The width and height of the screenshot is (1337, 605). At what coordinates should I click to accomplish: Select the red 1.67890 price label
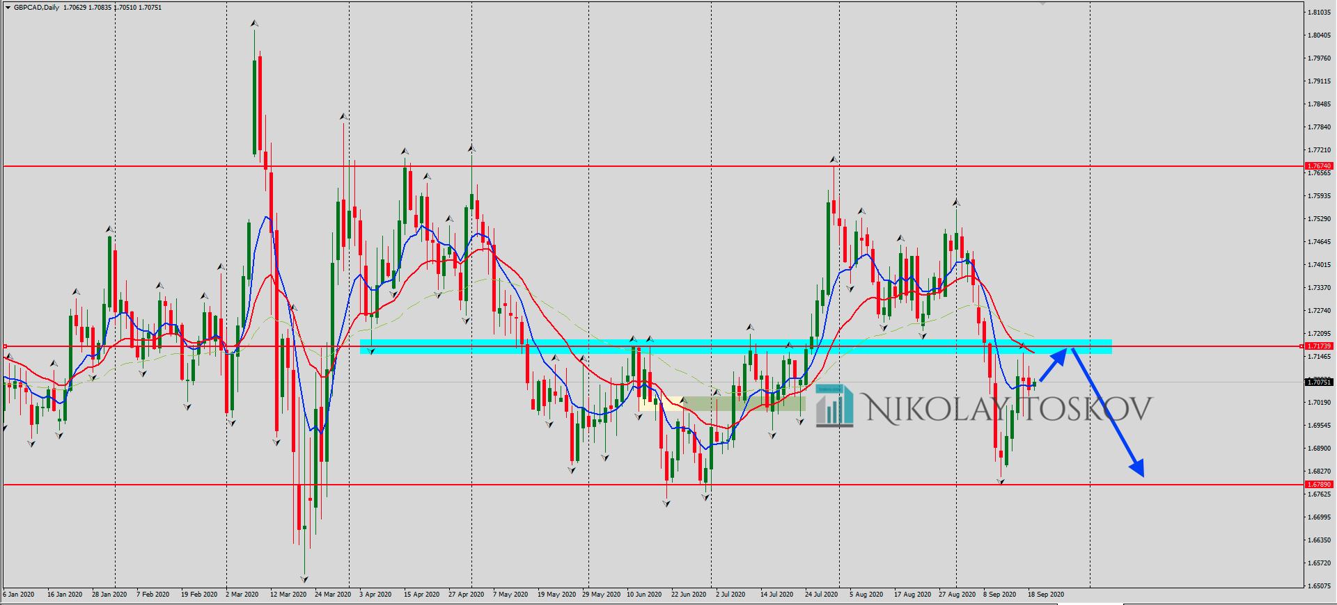[x=1319, y=484]
